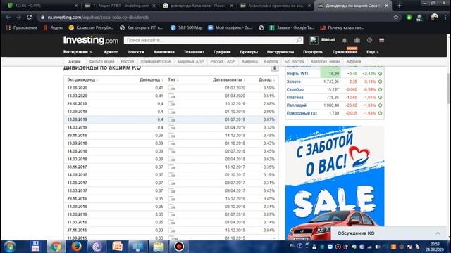Open the portfolio briefcase icon
Viewport: 451px width, 253px height.
pyautogui.click(x=357, y=41)
